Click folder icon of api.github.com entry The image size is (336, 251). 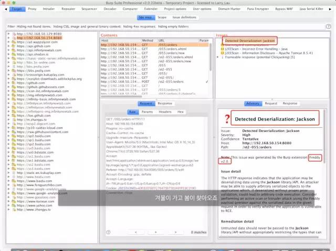(14, 46)
